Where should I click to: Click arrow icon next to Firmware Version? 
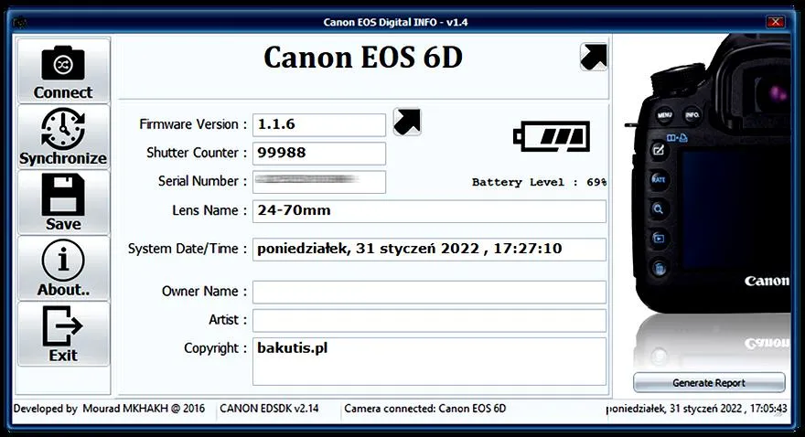407,122
